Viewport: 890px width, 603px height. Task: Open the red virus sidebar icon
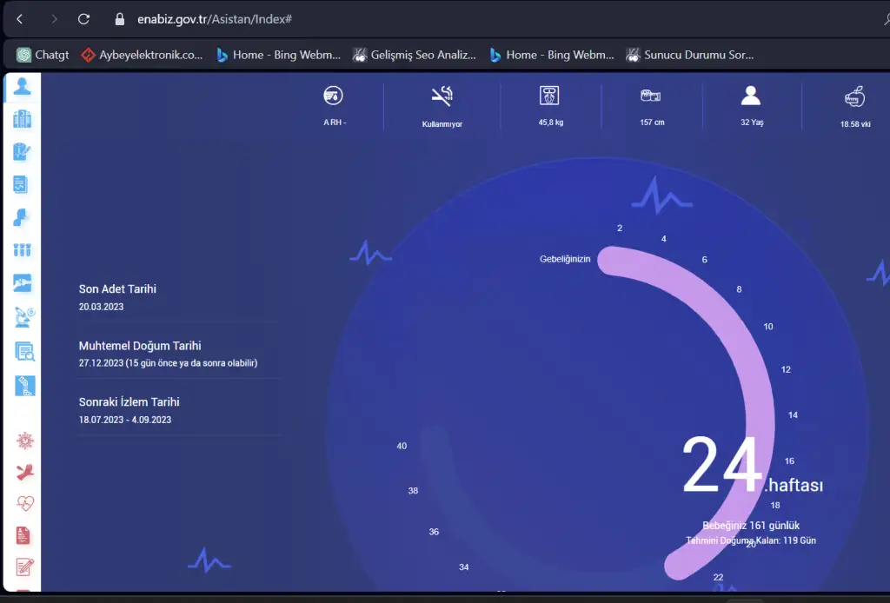[x=24, y=441]
